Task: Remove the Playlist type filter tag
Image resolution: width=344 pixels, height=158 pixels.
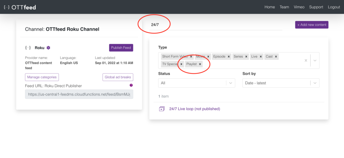Action: point(200,64)
